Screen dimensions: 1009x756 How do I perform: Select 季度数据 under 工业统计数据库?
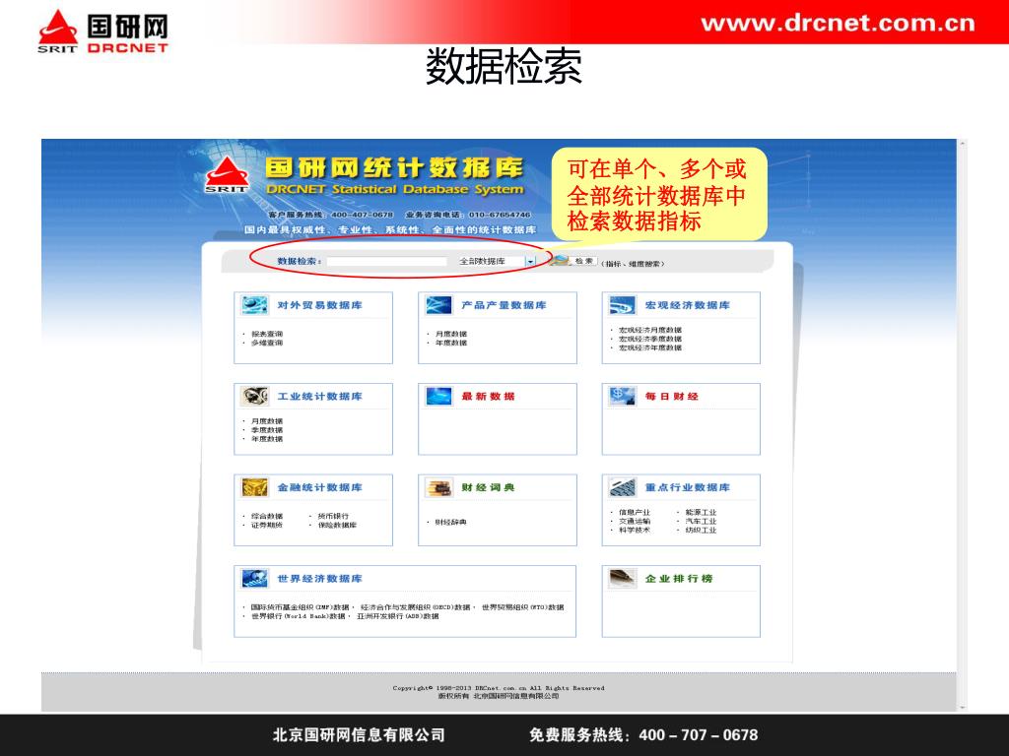266,430
